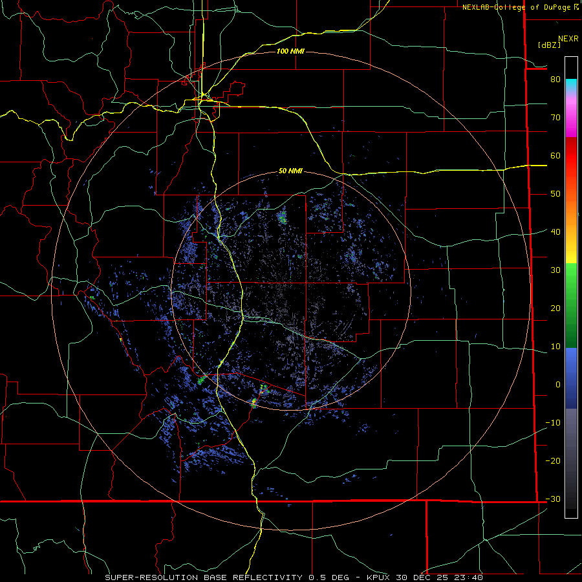Click the 20 dBZ scale value
Viewport: 582px width, 582px height.
[x=555, y=308]
